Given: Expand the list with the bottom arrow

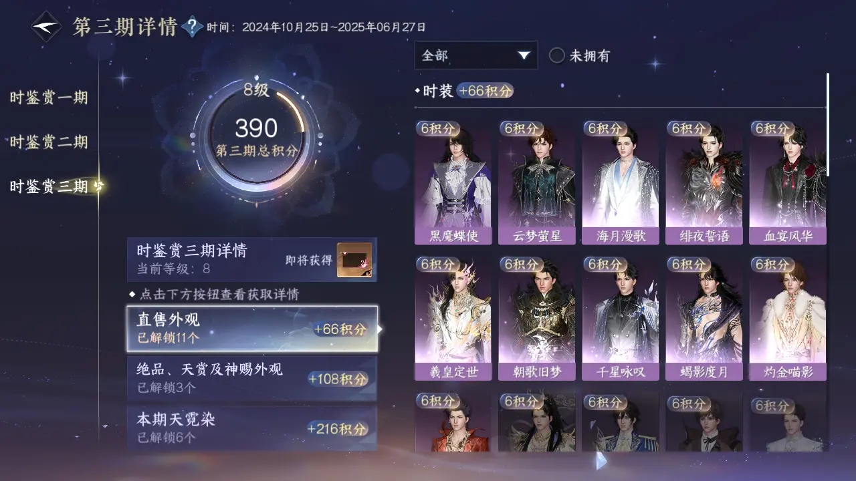Looking at the screenshot, I should [x=601, y=460].
